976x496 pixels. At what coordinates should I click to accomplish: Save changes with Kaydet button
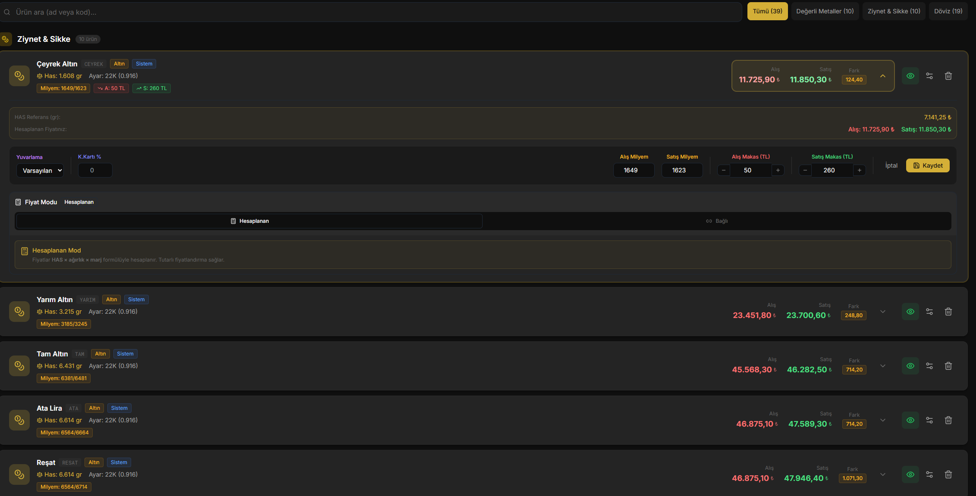[927, 165]
